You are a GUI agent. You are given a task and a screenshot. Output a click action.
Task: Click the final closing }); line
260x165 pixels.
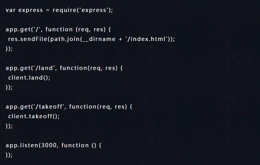[9, 155]
